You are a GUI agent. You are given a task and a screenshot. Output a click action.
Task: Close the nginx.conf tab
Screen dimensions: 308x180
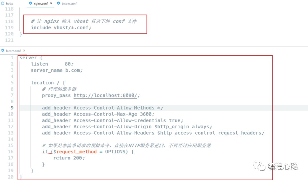[51, 3]
